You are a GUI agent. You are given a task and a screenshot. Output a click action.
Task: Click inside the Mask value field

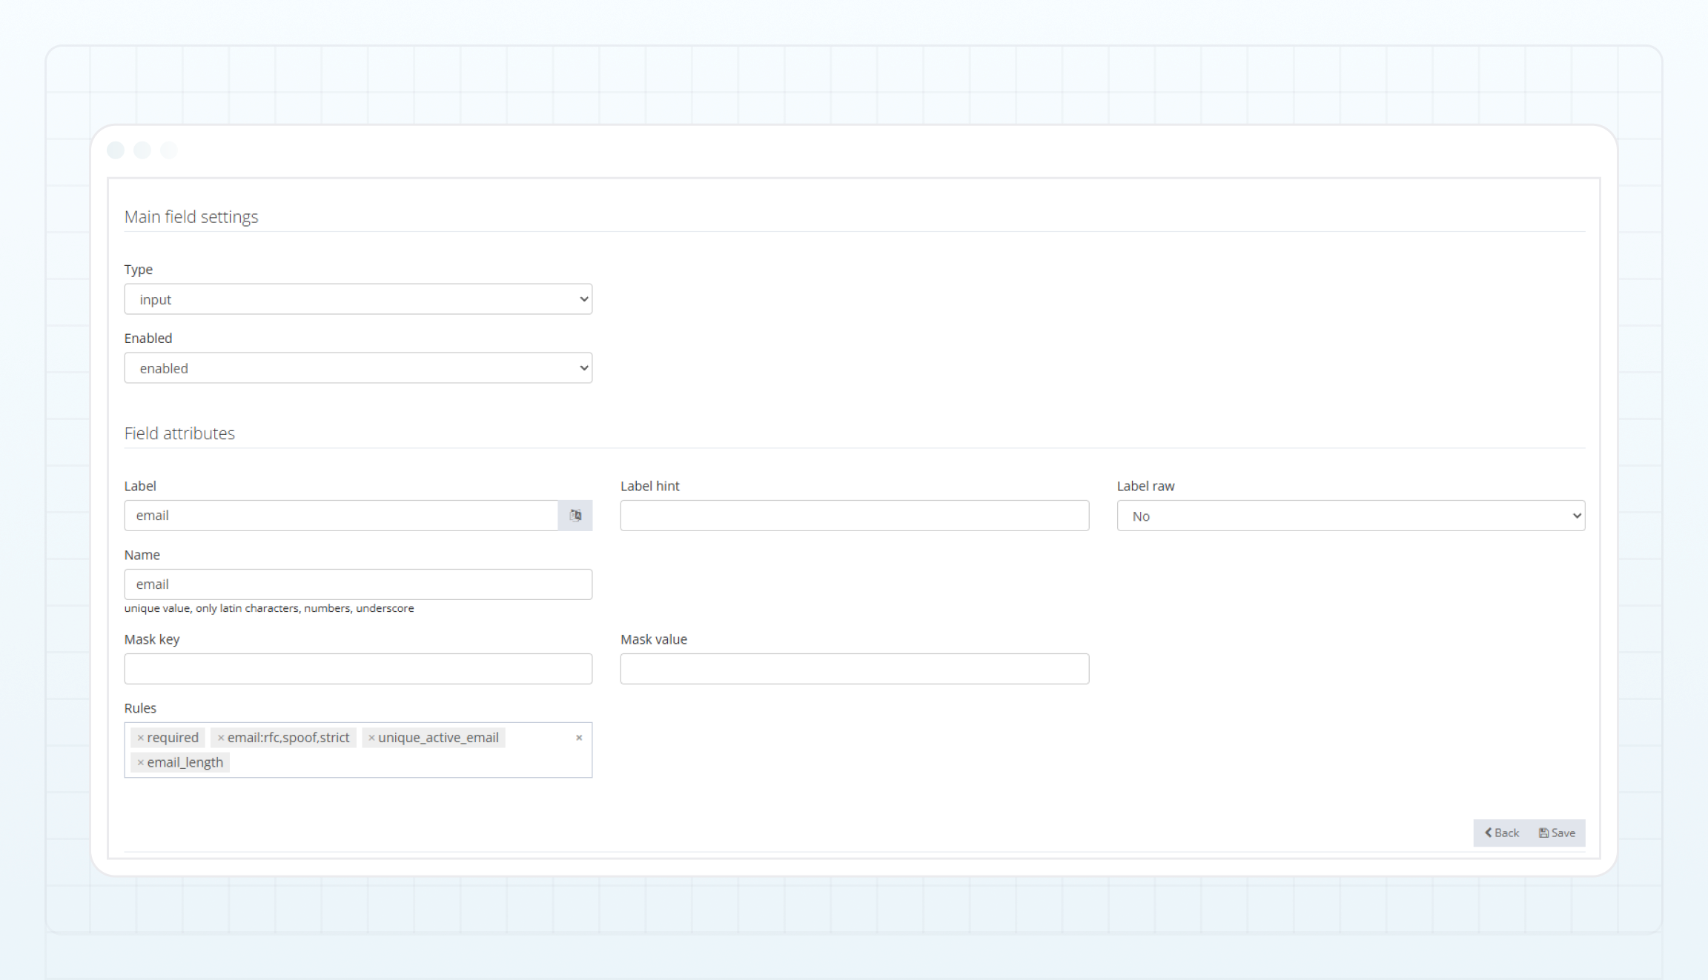(x=854, y=668)
